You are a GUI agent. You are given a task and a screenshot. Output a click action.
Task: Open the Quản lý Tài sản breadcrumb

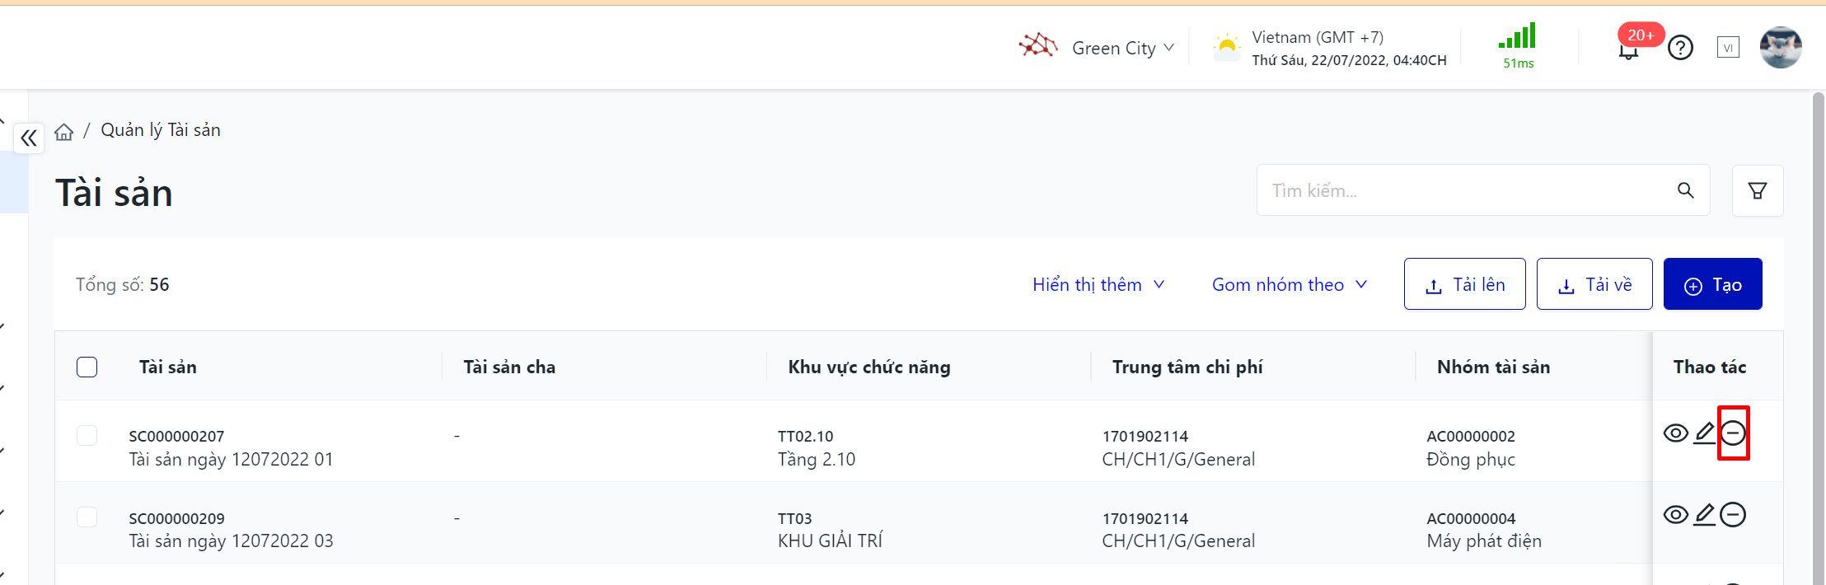click(161, 130)
